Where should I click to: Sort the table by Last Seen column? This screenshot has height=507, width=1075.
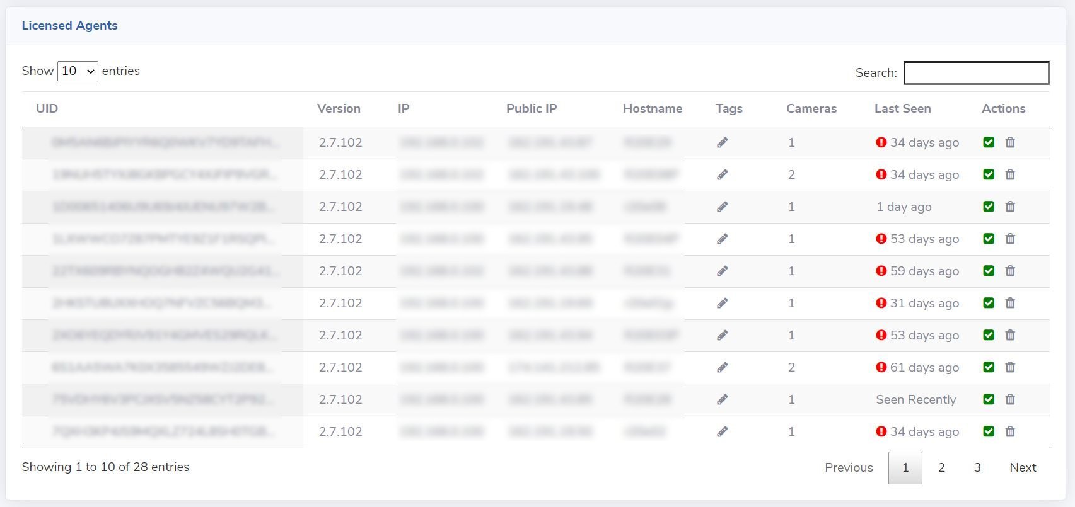tap(902, 108)
